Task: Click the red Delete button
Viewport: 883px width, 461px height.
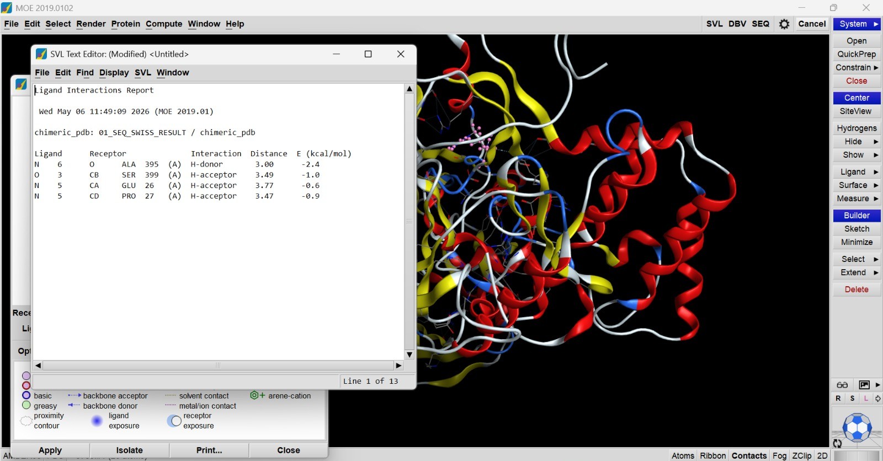Action: [857, 289]
